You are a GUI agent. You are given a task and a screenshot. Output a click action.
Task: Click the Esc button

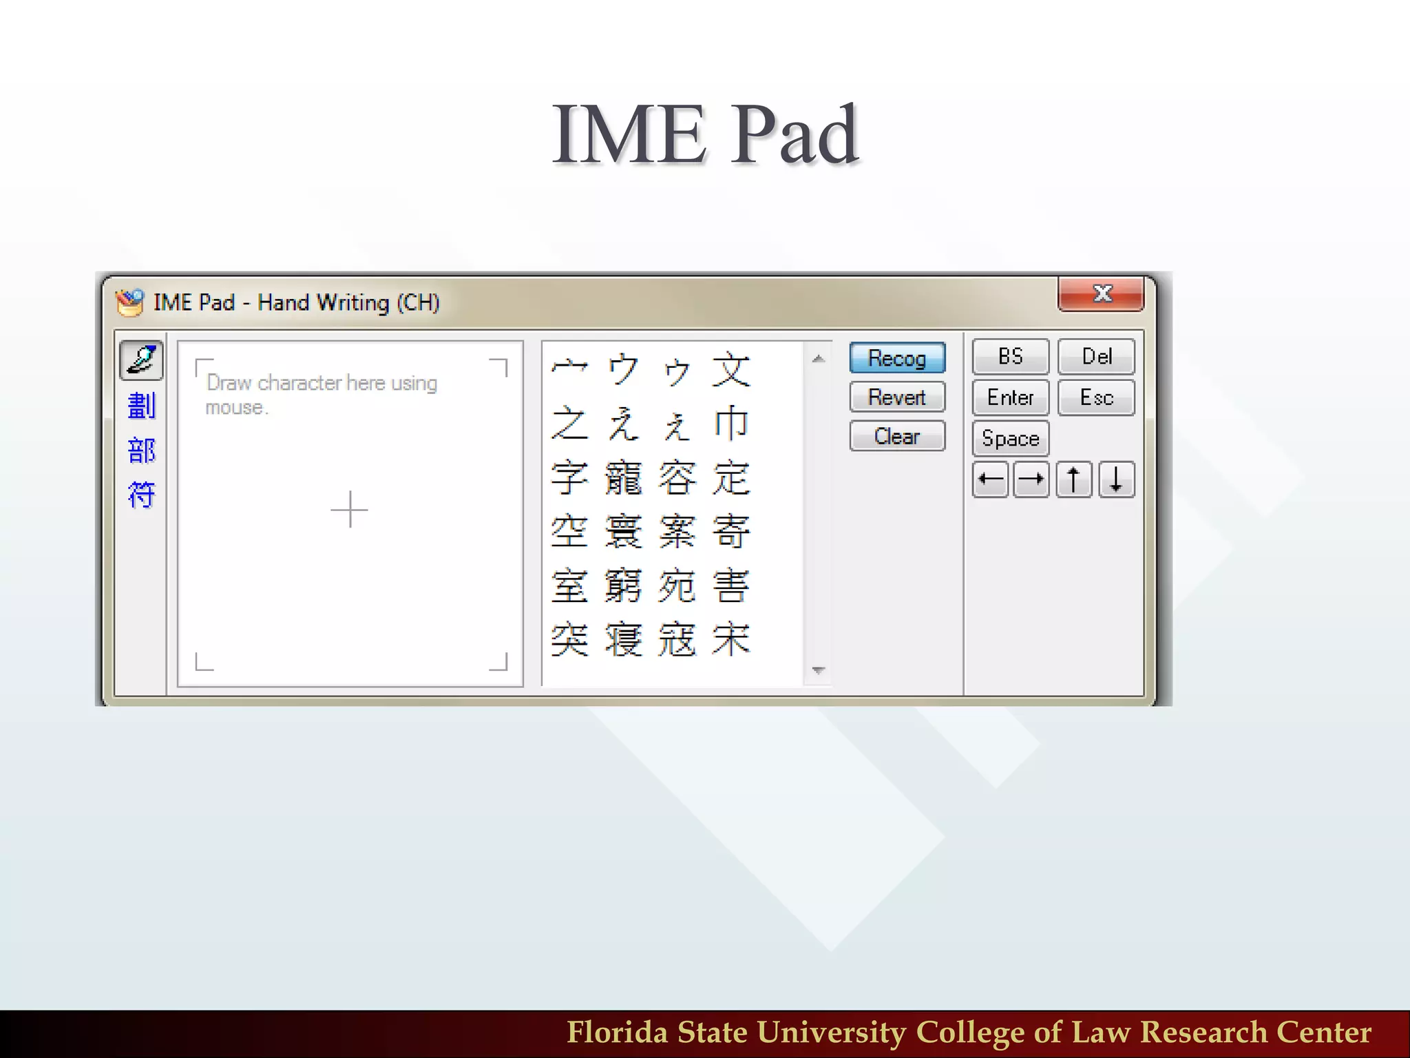(1096, 397)
